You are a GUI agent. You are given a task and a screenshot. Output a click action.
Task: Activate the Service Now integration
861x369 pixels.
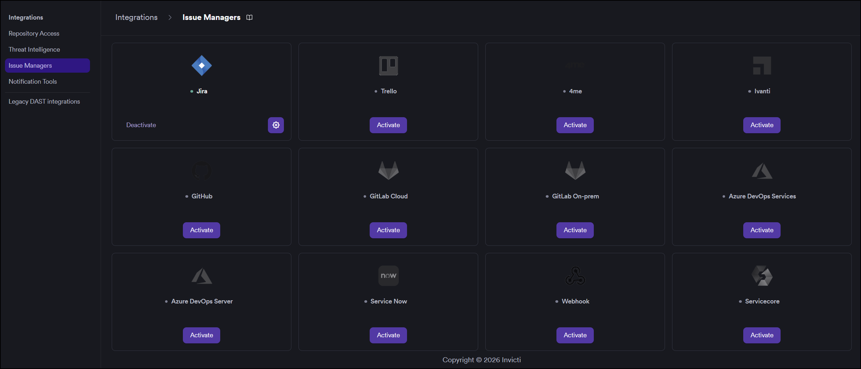pos(388,335)
